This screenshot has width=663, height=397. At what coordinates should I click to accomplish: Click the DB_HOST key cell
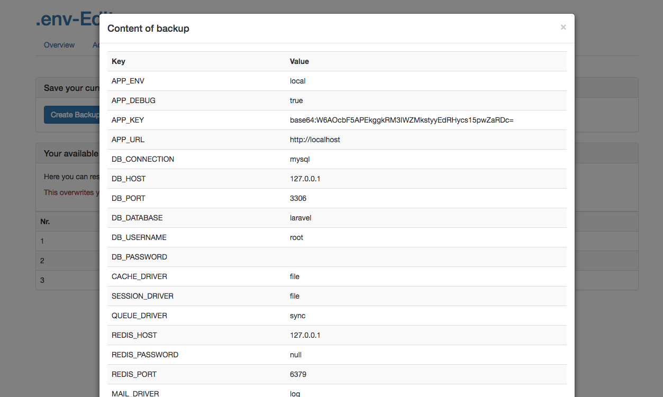click(x=129, y=179)
